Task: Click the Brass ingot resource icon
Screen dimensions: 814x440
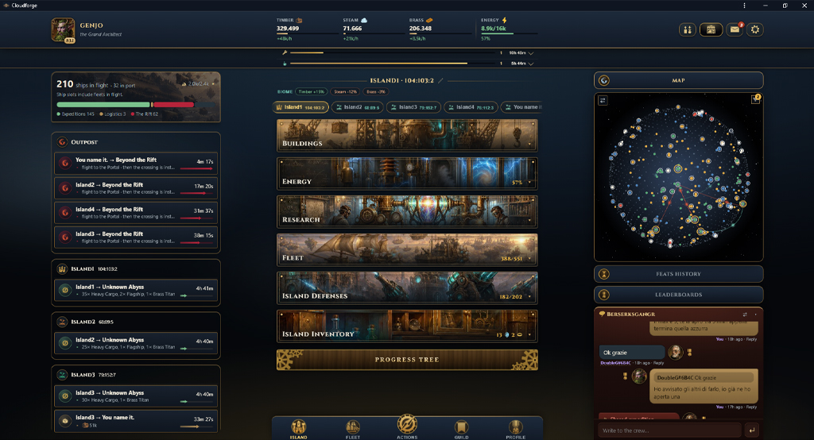Action: click(x=429, y=20)
